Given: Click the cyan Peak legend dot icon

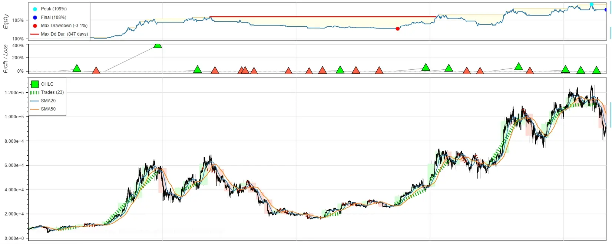Looking at the screenshot, I should pos(35,9).
